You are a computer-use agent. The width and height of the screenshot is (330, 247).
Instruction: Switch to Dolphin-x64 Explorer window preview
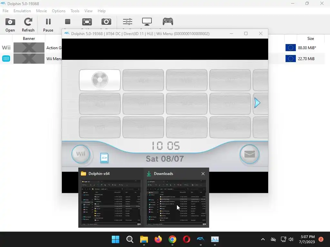pyautogui.click(x=111, y=203)
